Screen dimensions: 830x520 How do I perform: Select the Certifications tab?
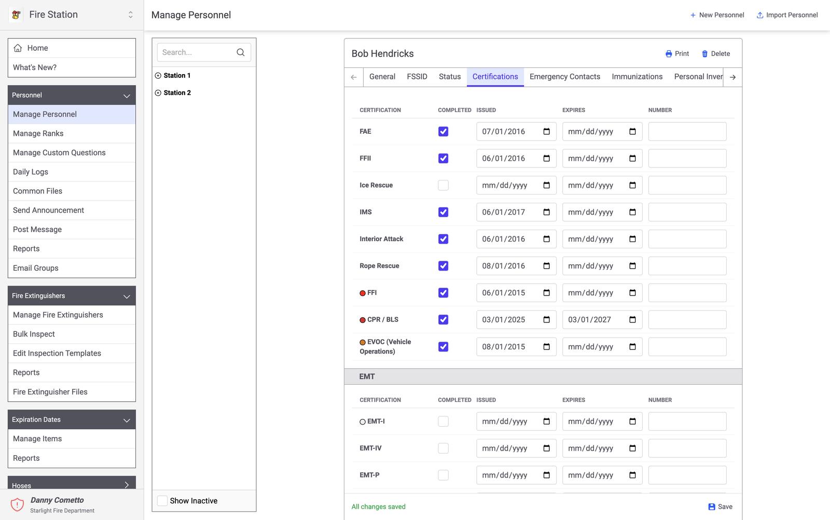[x=495, y=77]
